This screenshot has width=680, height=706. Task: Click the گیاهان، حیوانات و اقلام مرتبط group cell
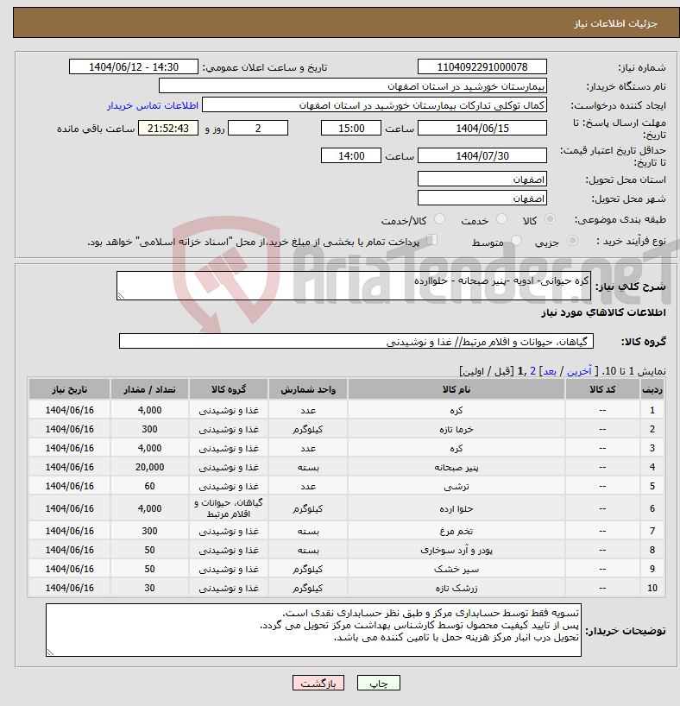229,508
